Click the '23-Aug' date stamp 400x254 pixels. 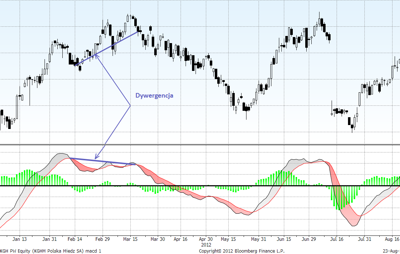[x=391, y=251]
